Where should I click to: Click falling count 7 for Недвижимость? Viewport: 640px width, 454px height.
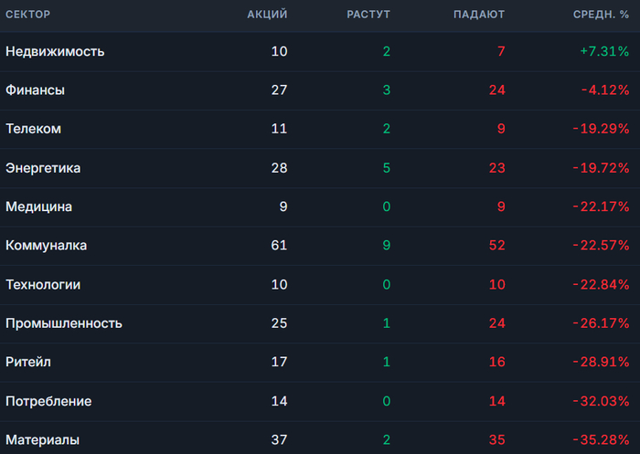[x=501, y=51]
